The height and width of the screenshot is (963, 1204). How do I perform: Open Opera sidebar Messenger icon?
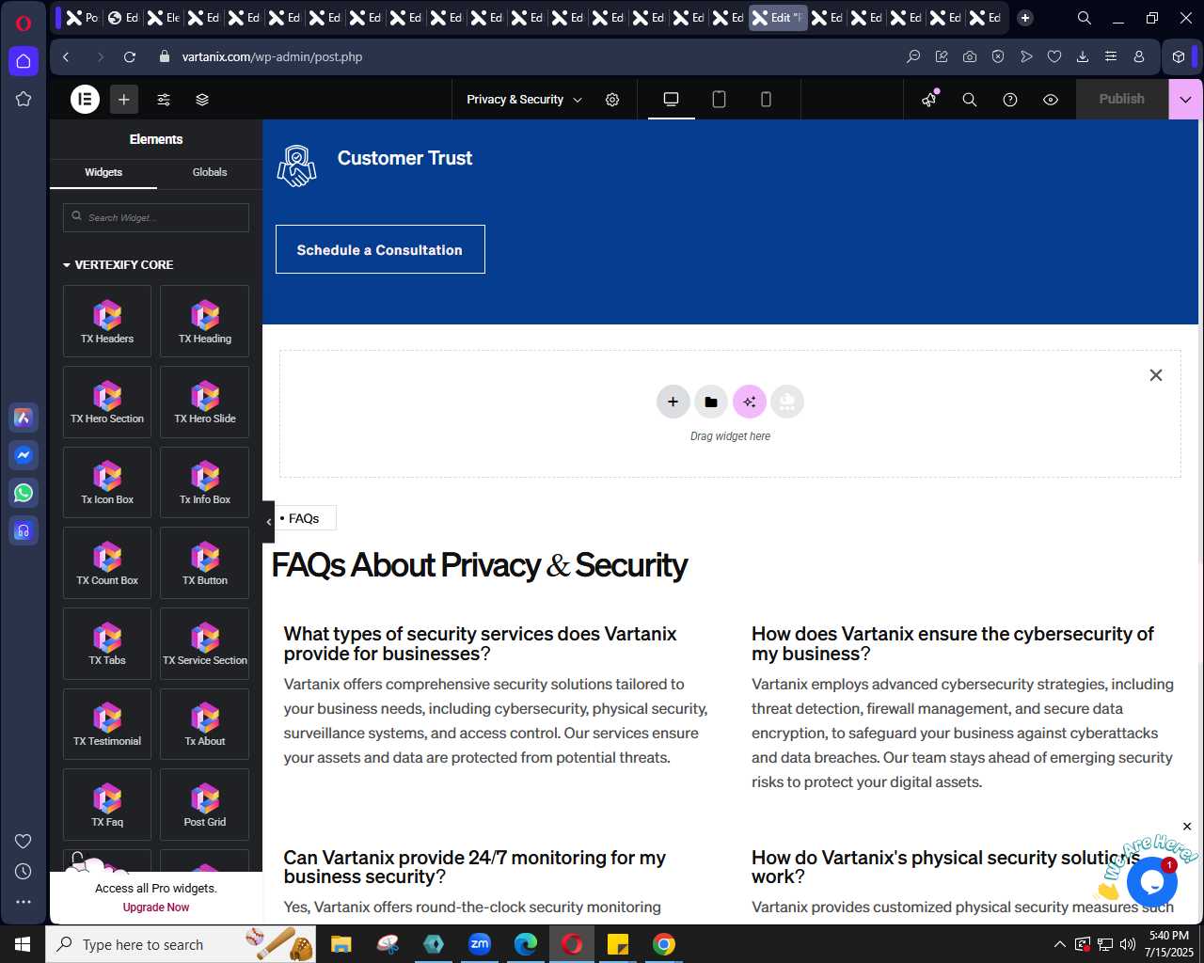[x=24, y=455]
